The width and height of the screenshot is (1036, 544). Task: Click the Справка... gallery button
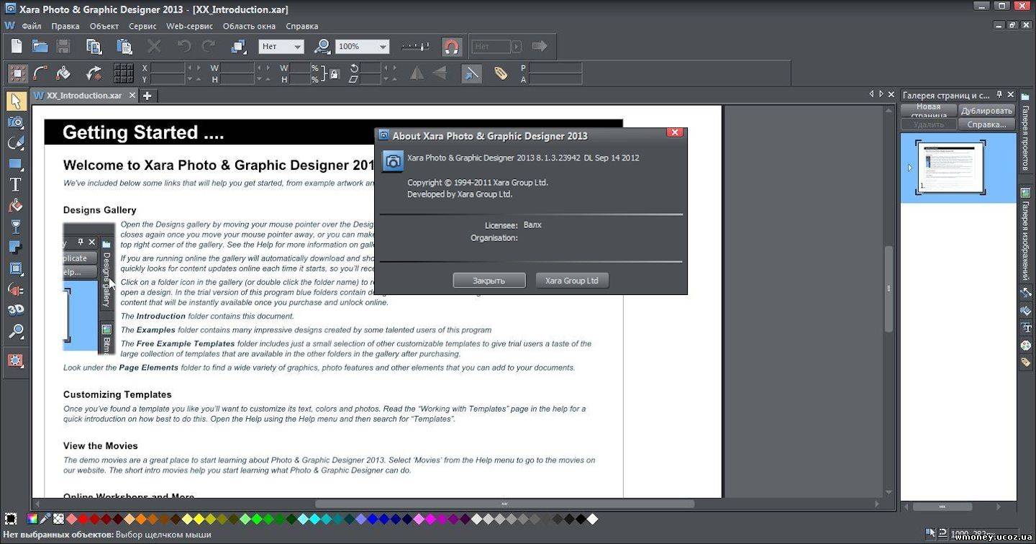tap(986, 124)
